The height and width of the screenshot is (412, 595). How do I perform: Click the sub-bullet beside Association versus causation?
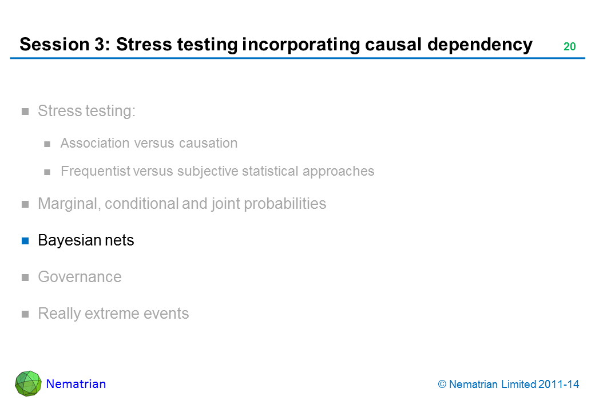pos(48,144)
